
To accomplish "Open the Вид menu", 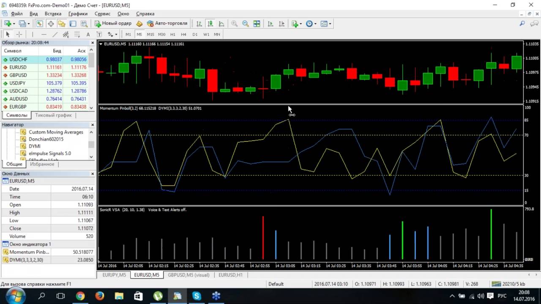I will (x=33, y=14).
